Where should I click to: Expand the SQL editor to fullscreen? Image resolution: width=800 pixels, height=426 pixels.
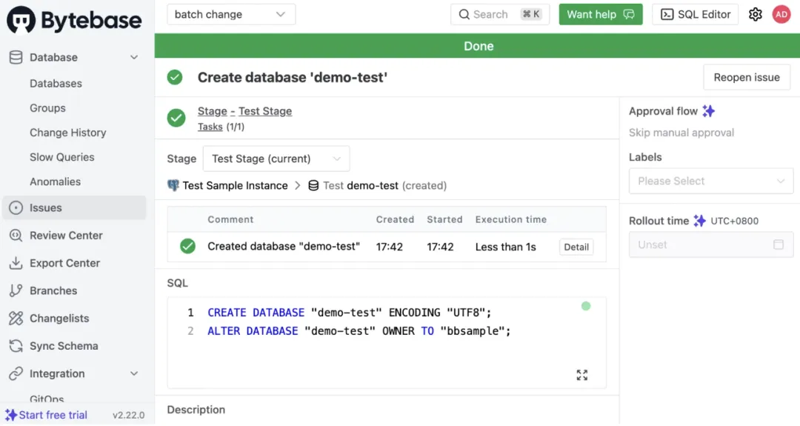coord(581,375)
